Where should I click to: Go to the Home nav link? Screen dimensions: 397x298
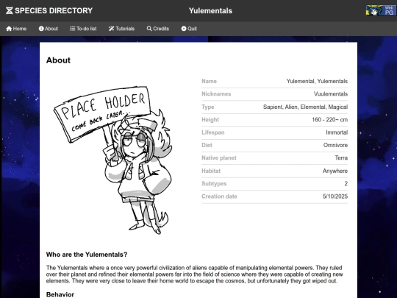16,29
